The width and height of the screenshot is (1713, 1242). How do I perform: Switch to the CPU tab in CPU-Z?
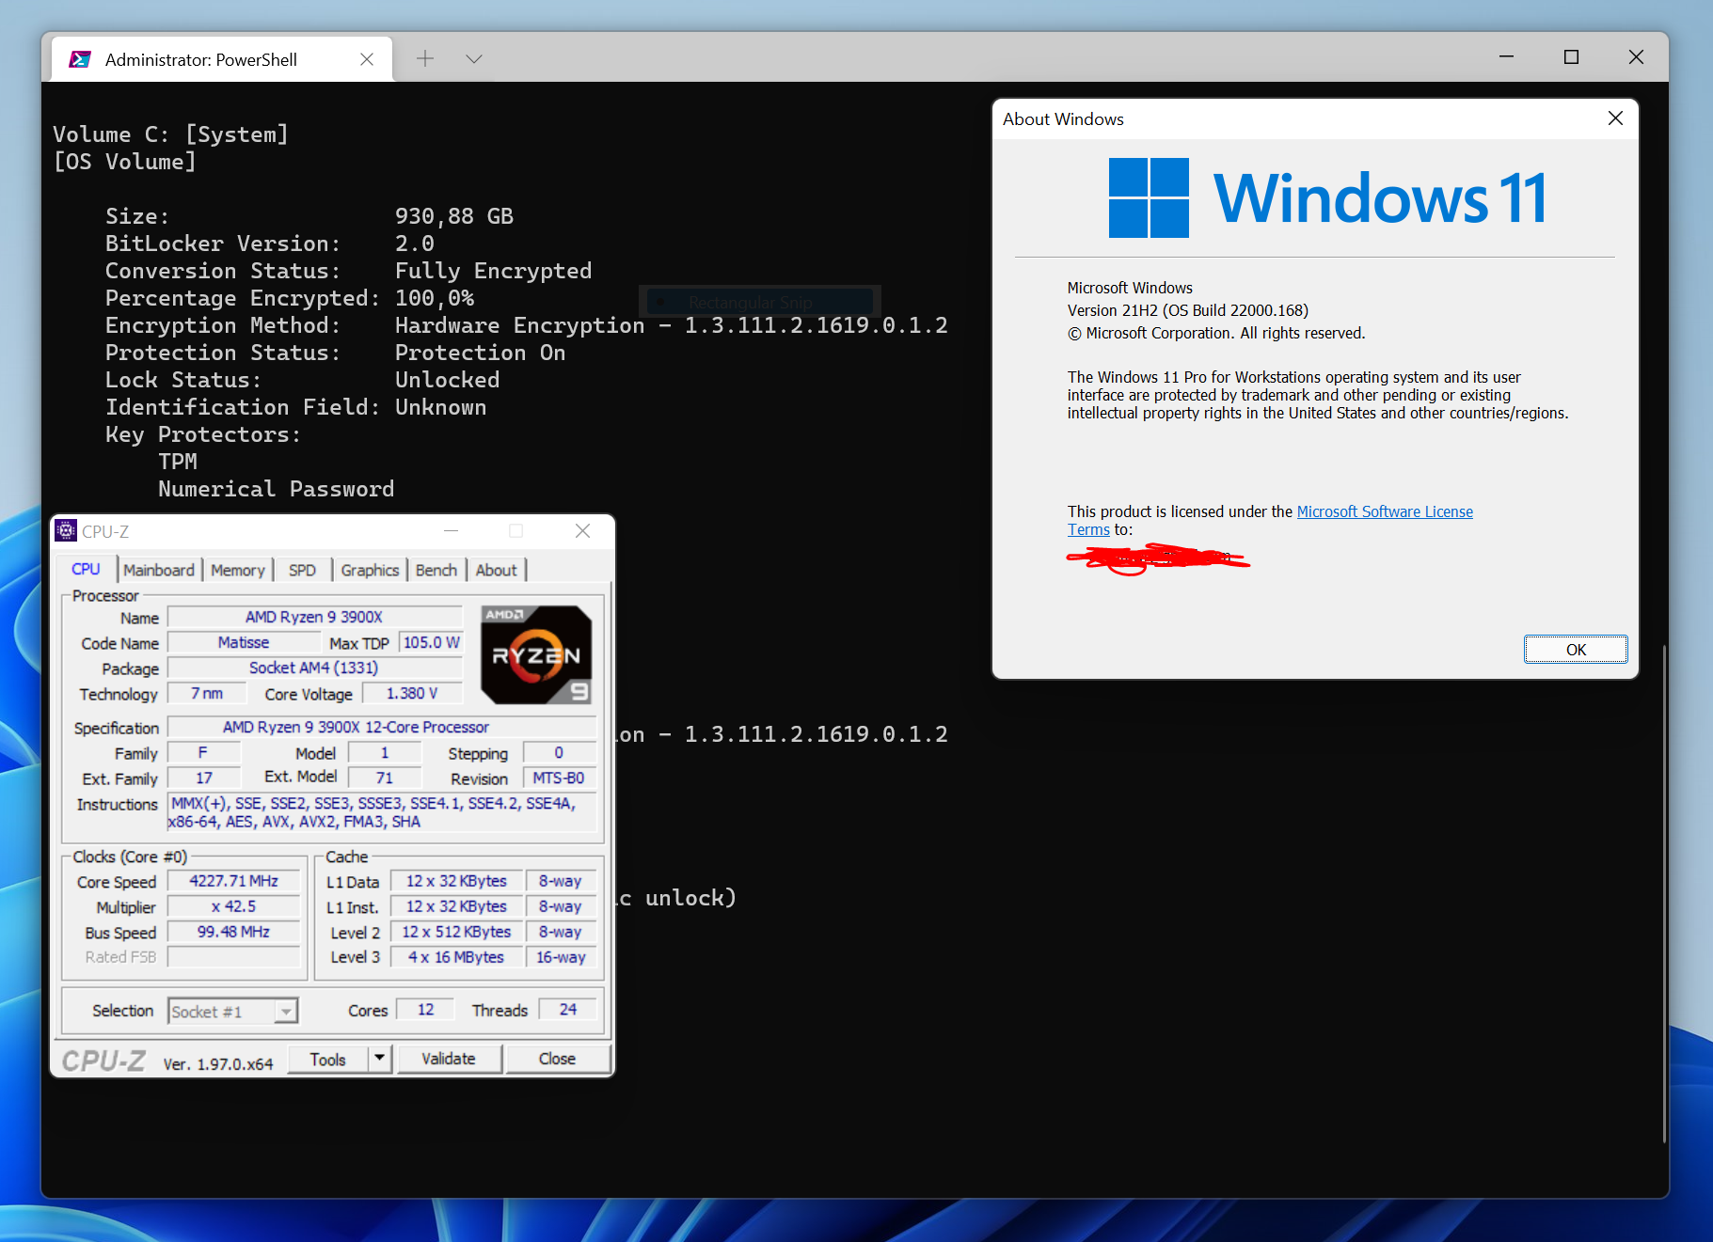click(x=86, y=570)
